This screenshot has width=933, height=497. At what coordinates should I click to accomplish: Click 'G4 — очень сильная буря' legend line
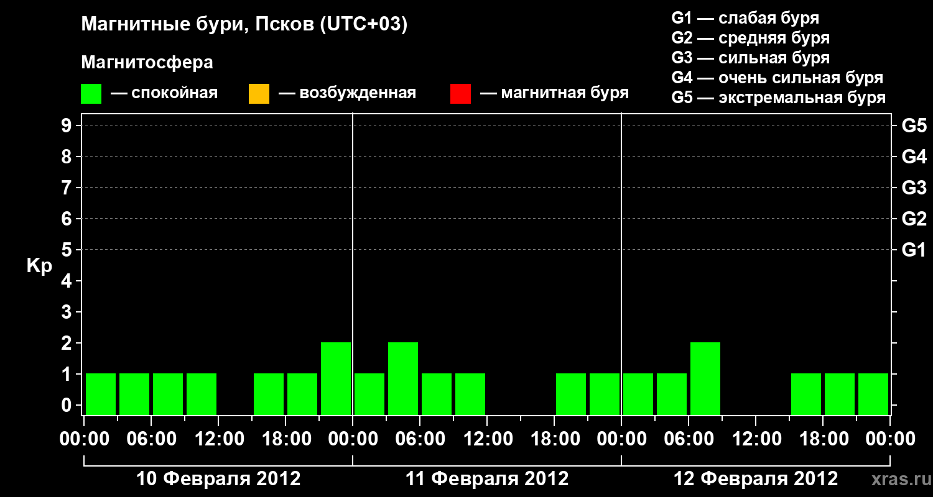(x=777, y=78)
